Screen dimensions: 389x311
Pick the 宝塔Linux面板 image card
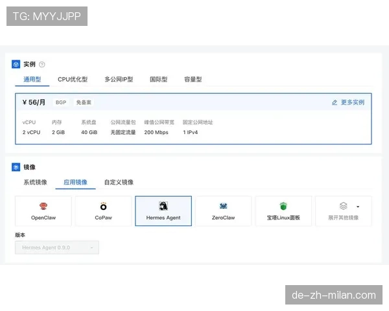[283, 211]
